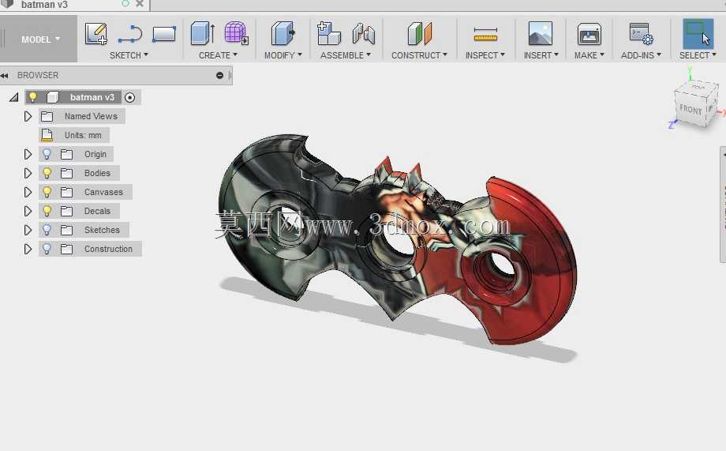Expand the Bodies node

pyautogui.click(x=28, y=173)
